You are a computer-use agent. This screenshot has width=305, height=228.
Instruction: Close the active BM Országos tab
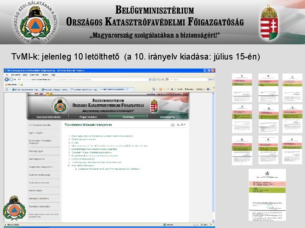[128, 90]
